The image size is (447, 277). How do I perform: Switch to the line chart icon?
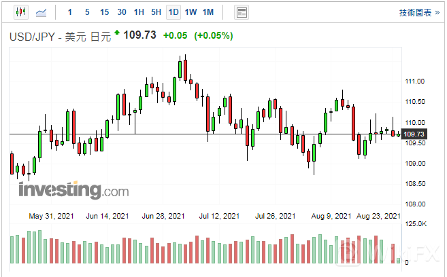tap(42, 12)
